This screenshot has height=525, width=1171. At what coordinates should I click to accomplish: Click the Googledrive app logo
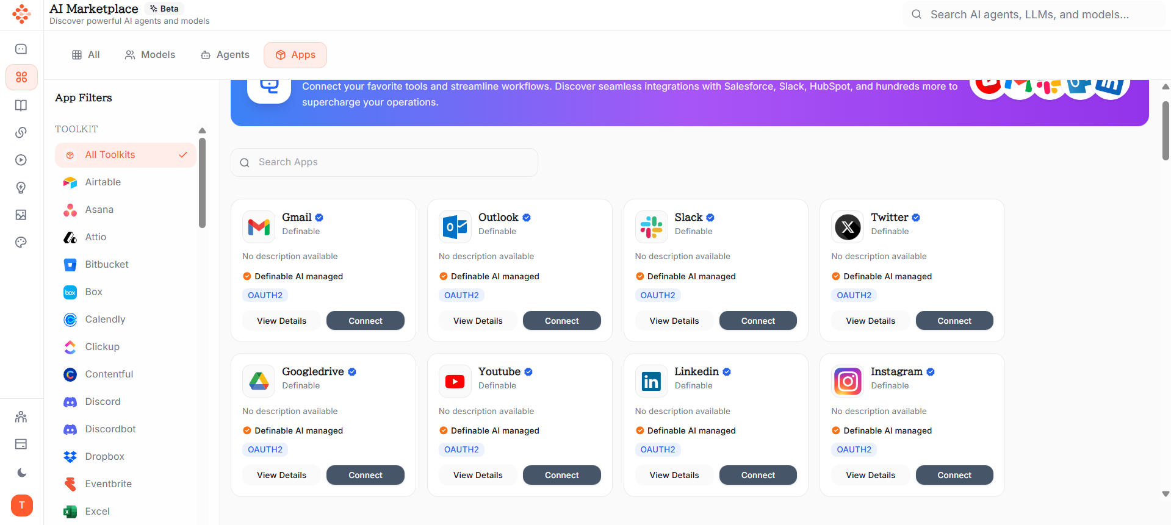coord(259,381)
